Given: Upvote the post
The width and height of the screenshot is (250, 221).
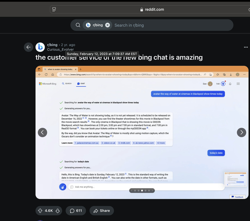Looking at the screenshot, I should tap(40, 211).
